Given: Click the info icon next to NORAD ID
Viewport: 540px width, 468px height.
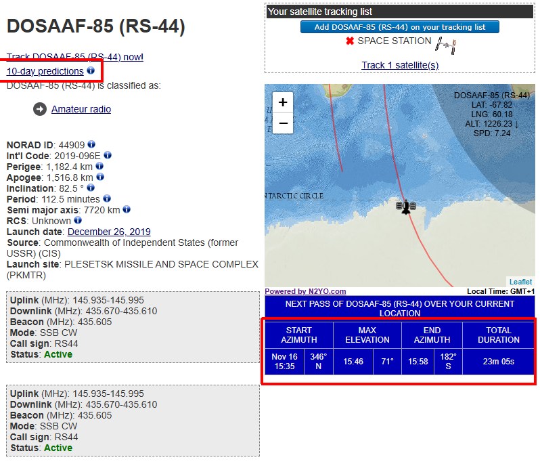Looking at the screenshot, I should [x=91, y=144].
